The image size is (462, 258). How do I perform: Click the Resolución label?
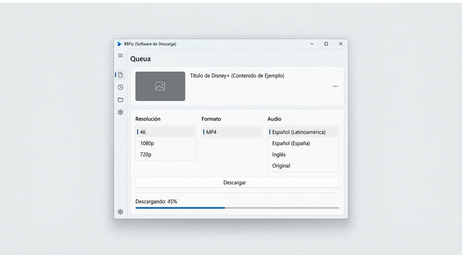[x=148, y=119]
